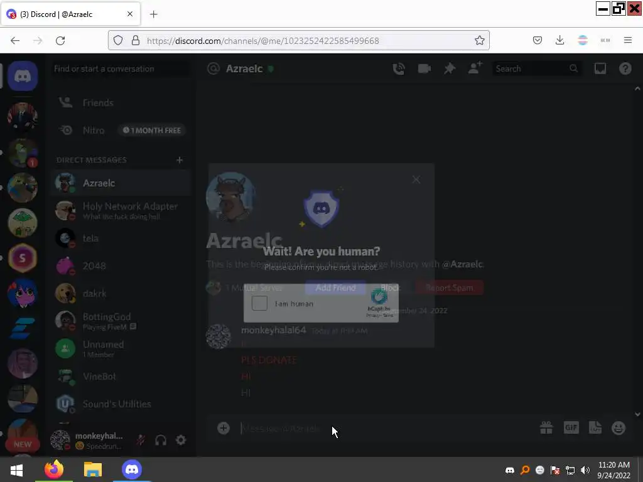The image size is (643, 482).
Task: Open pinned messages
Action: (x=450, y=68)
